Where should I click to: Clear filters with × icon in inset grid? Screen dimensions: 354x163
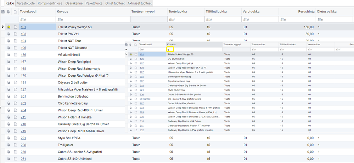[x=126, y=49]
